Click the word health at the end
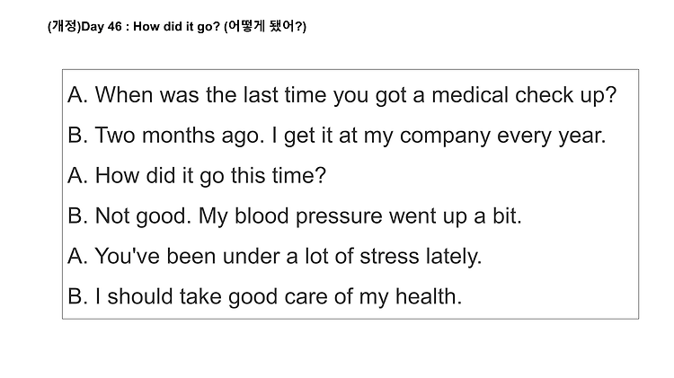Image resolution: width=674 pixels, height=378 pixels. 428,296
